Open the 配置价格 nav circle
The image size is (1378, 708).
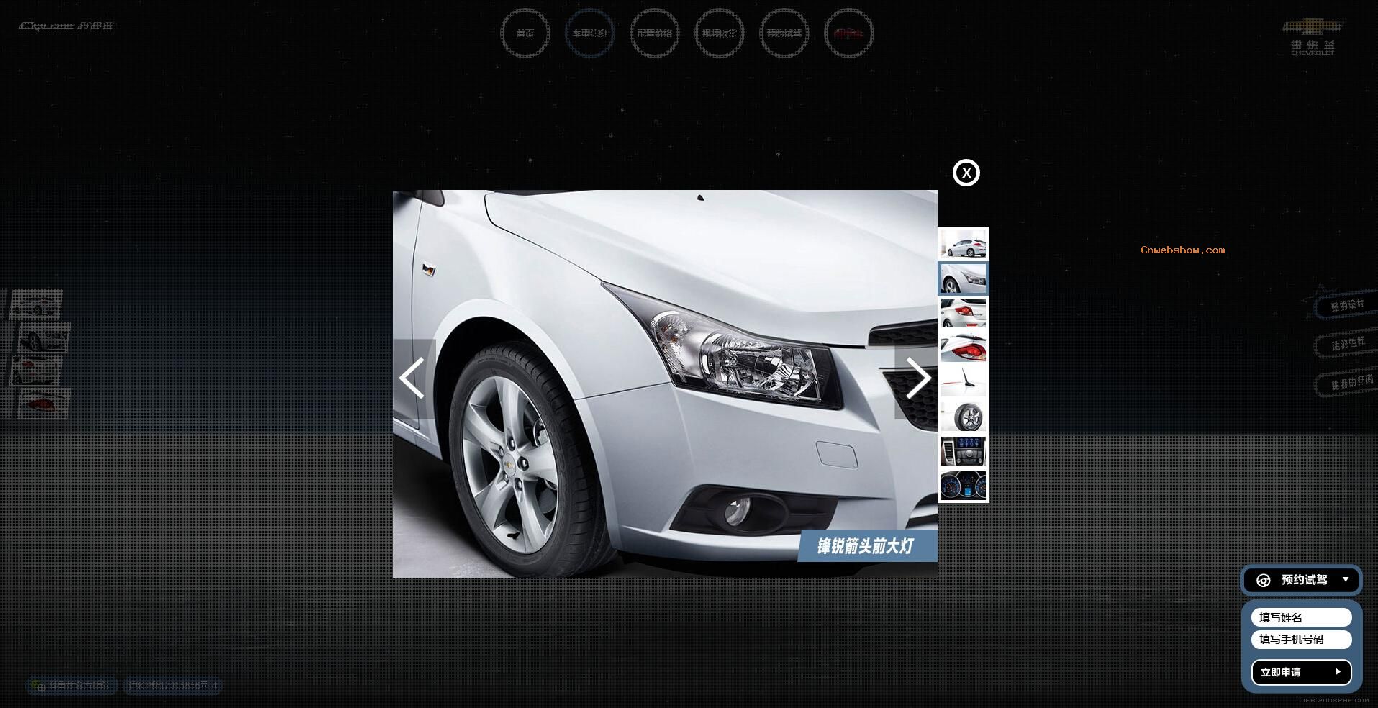[654, 33]
